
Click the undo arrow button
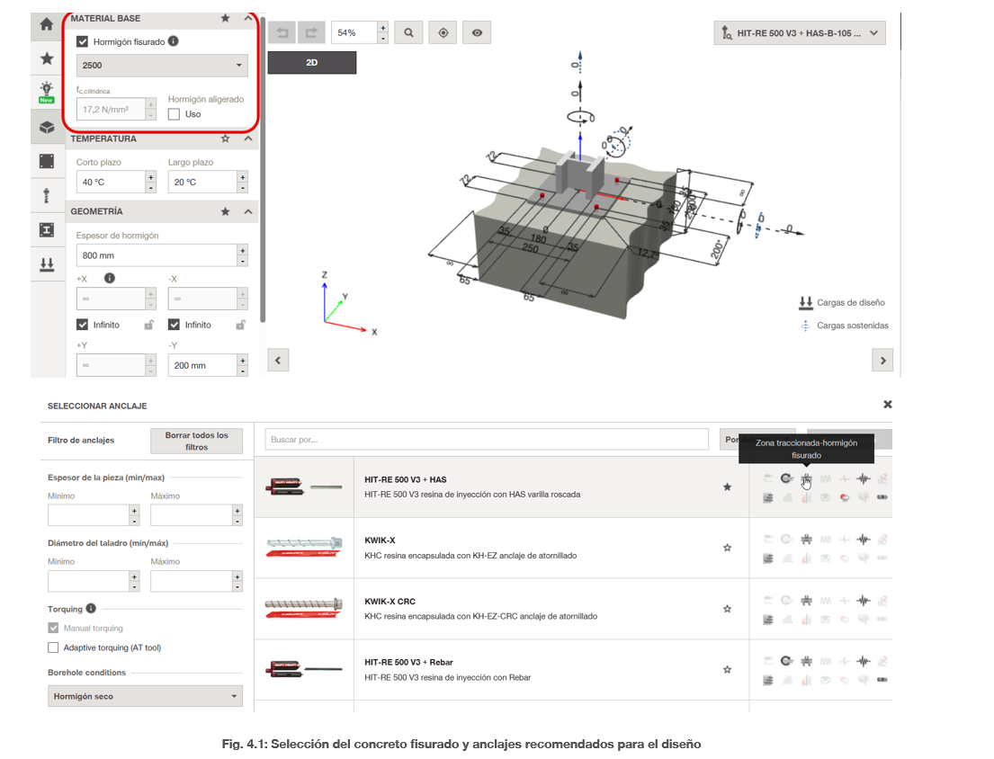pos(282,33)
